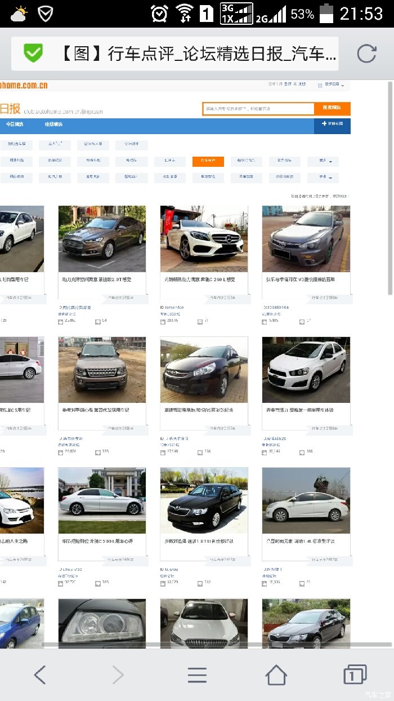Click the orange 搜索精选 search button
394x701 pixels.
[x=332, y=108]
